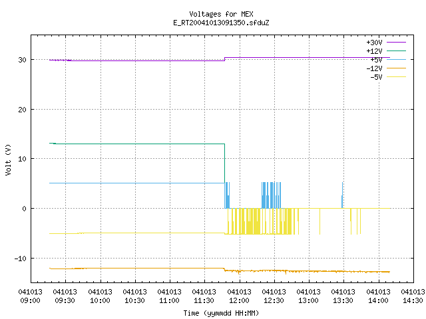
Task: Click the -5V legend label
Action: tap(376, 77)
